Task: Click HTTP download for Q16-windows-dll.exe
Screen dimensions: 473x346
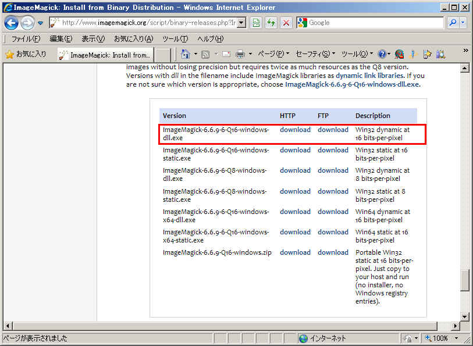Action: click(x=295, y=130)
